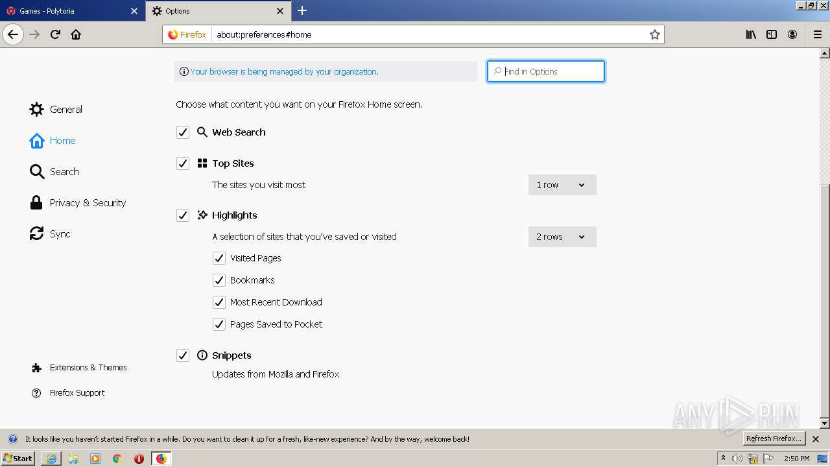The image size is (830, 467).
Task: Click the Firefox taskbar button
Action: click(x=161, y=459)
